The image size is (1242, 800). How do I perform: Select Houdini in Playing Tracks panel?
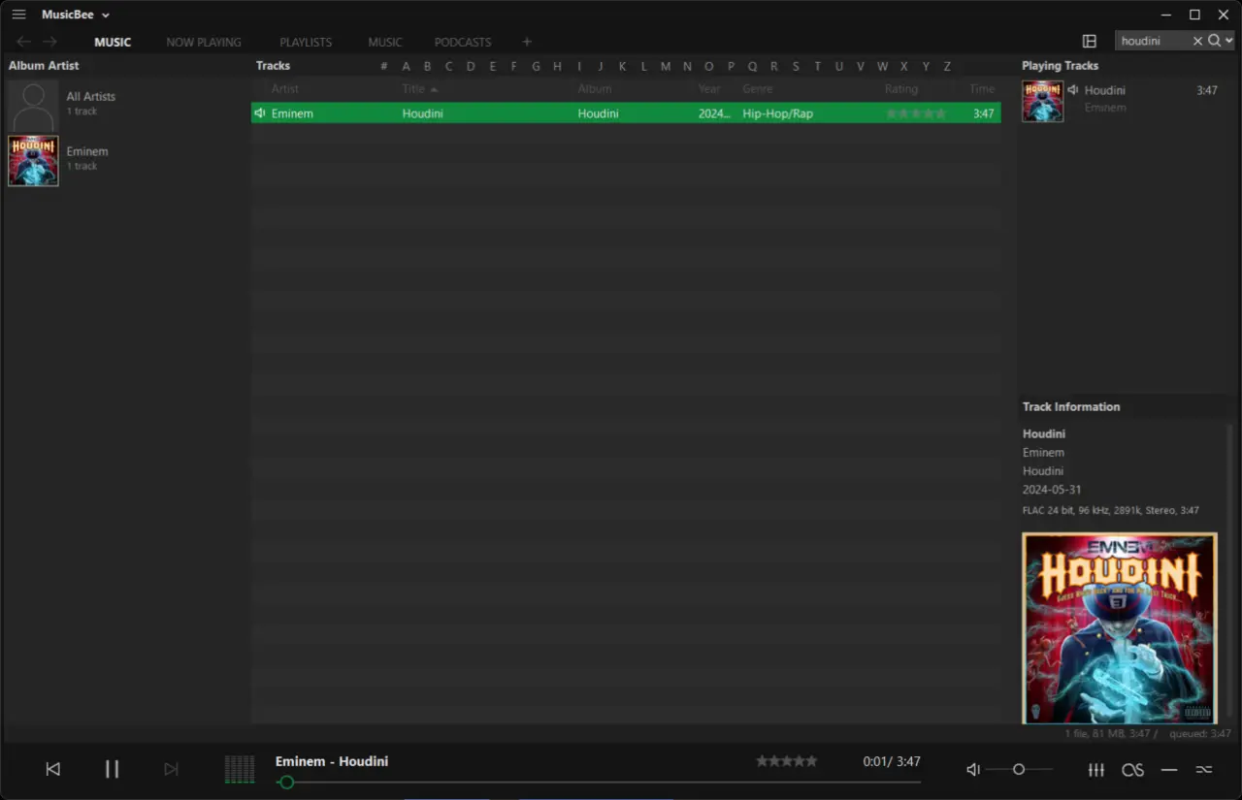(1105, 90)
